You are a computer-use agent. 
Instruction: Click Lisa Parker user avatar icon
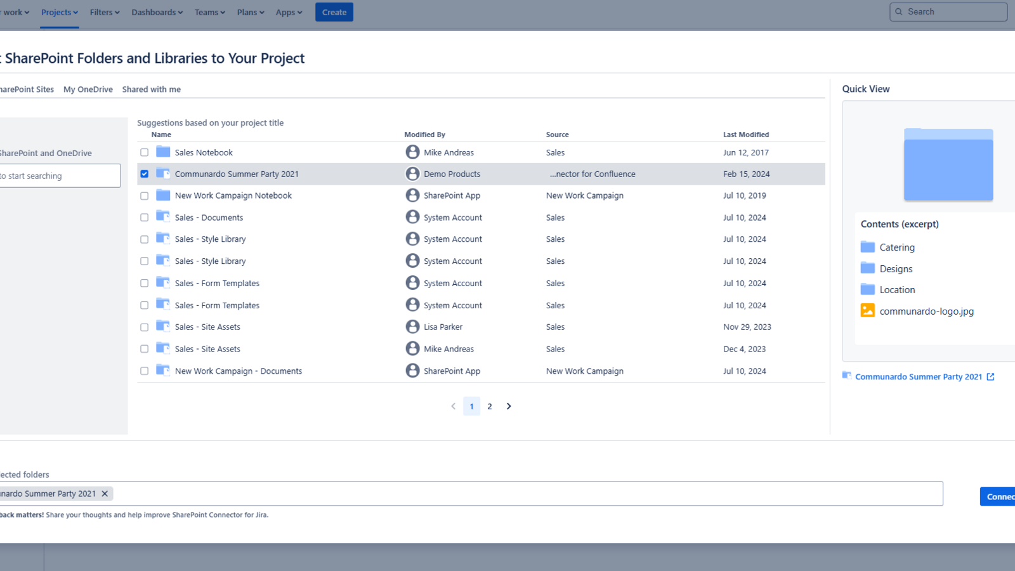[x=412, y=326]
